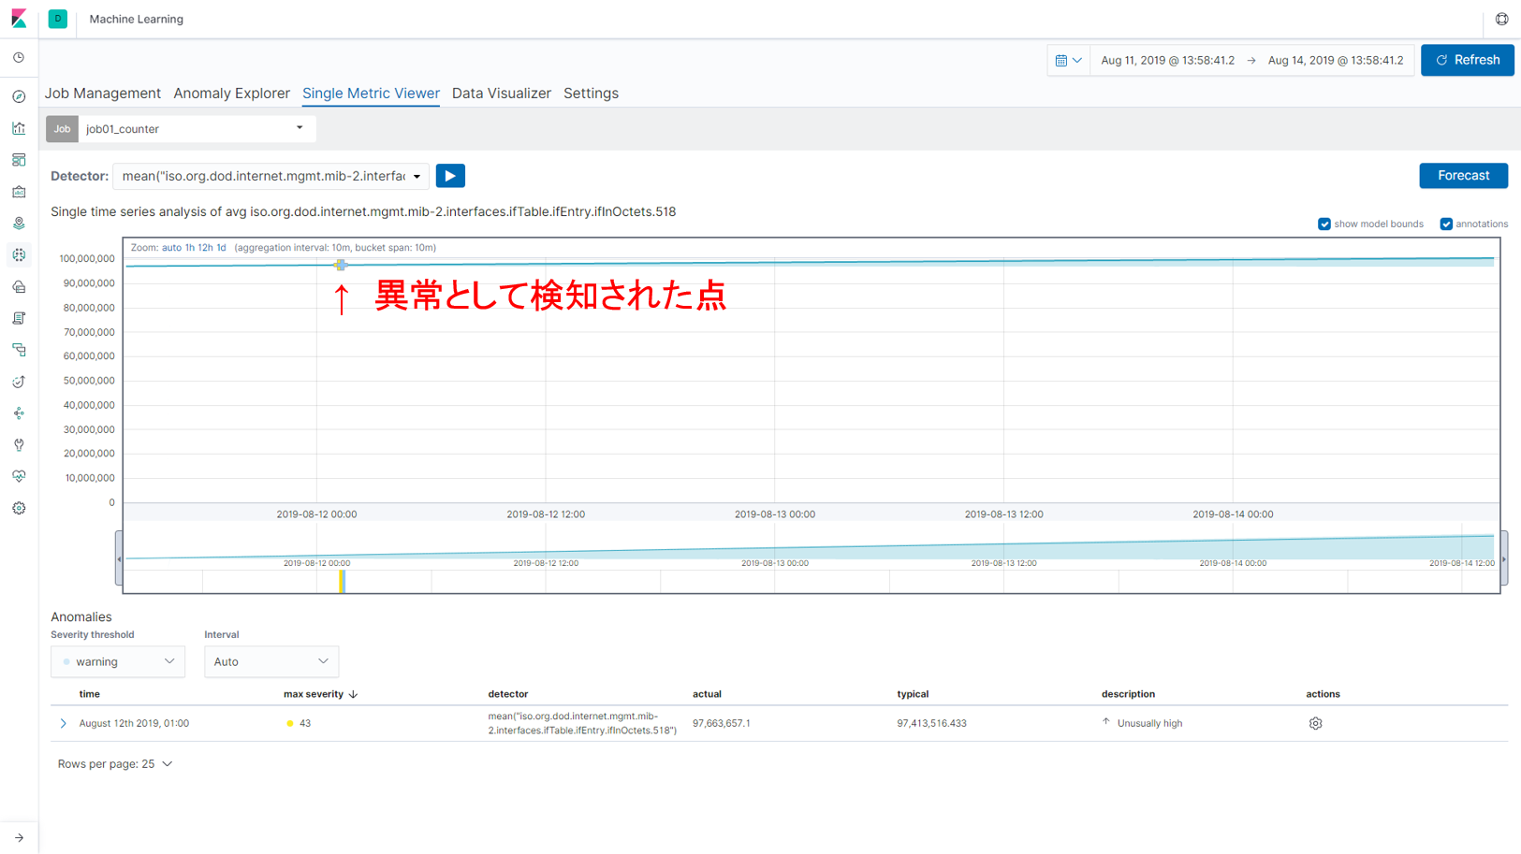Viewport: 1521px width, 854px height.
Task: Open quick date calendar menu
Action: tap(1068, 60)
